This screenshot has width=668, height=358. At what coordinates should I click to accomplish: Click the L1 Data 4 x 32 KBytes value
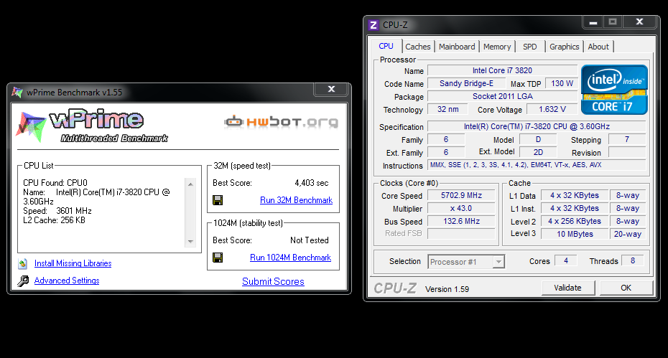(x=575, y=195)
